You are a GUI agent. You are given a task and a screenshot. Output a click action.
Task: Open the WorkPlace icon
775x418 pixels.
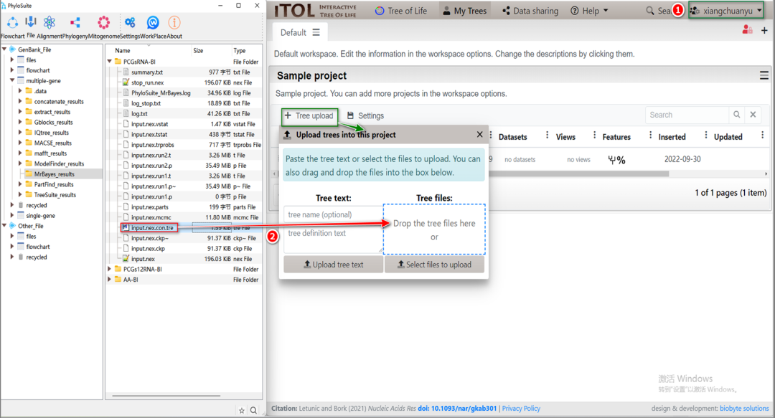(153, 22)
